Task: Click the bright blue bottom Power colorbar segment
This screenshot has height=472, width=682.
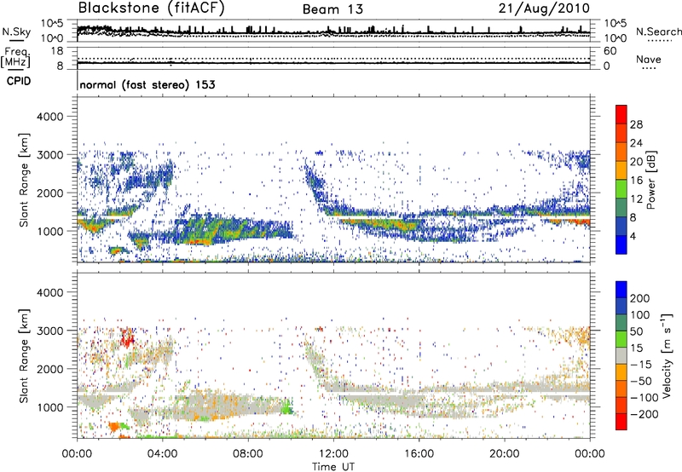Action: click(621, 245)
